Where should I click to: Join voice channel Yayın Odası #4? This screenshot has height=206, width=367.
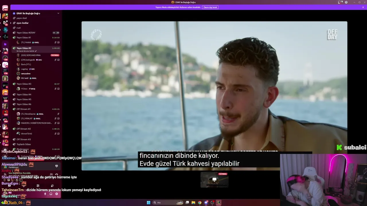coord(36,94)
